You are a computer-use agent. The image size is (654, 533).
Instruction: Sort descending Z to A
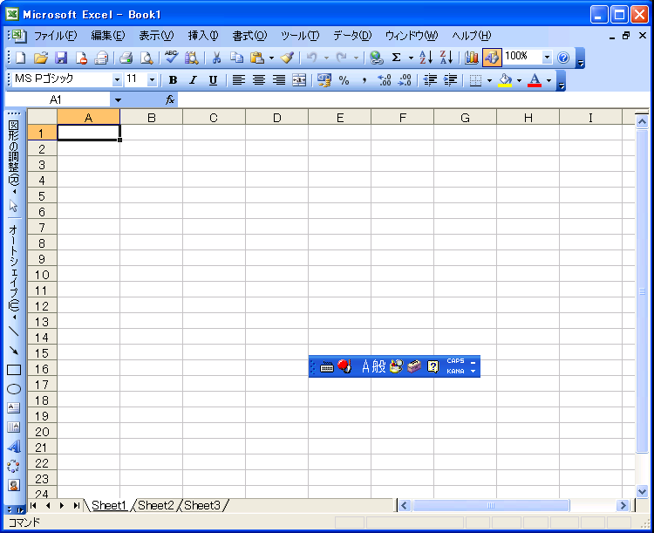[446, 58]
